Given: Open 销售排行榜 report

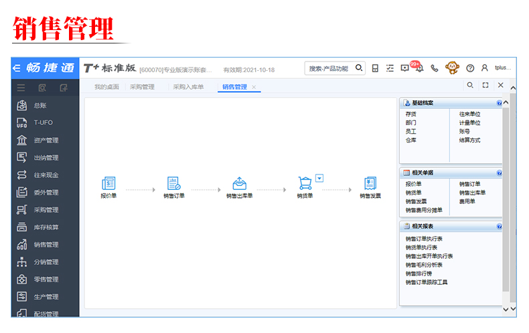Looking at the screenshot, I should (419, 273).
